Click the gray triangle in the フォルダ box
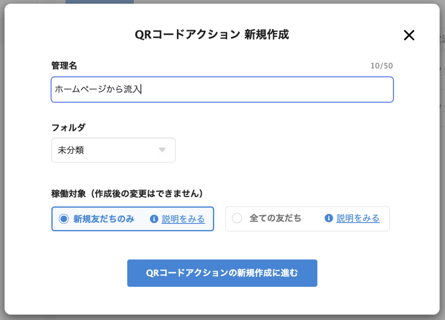The image size is (445, 320). pos(162,150)
